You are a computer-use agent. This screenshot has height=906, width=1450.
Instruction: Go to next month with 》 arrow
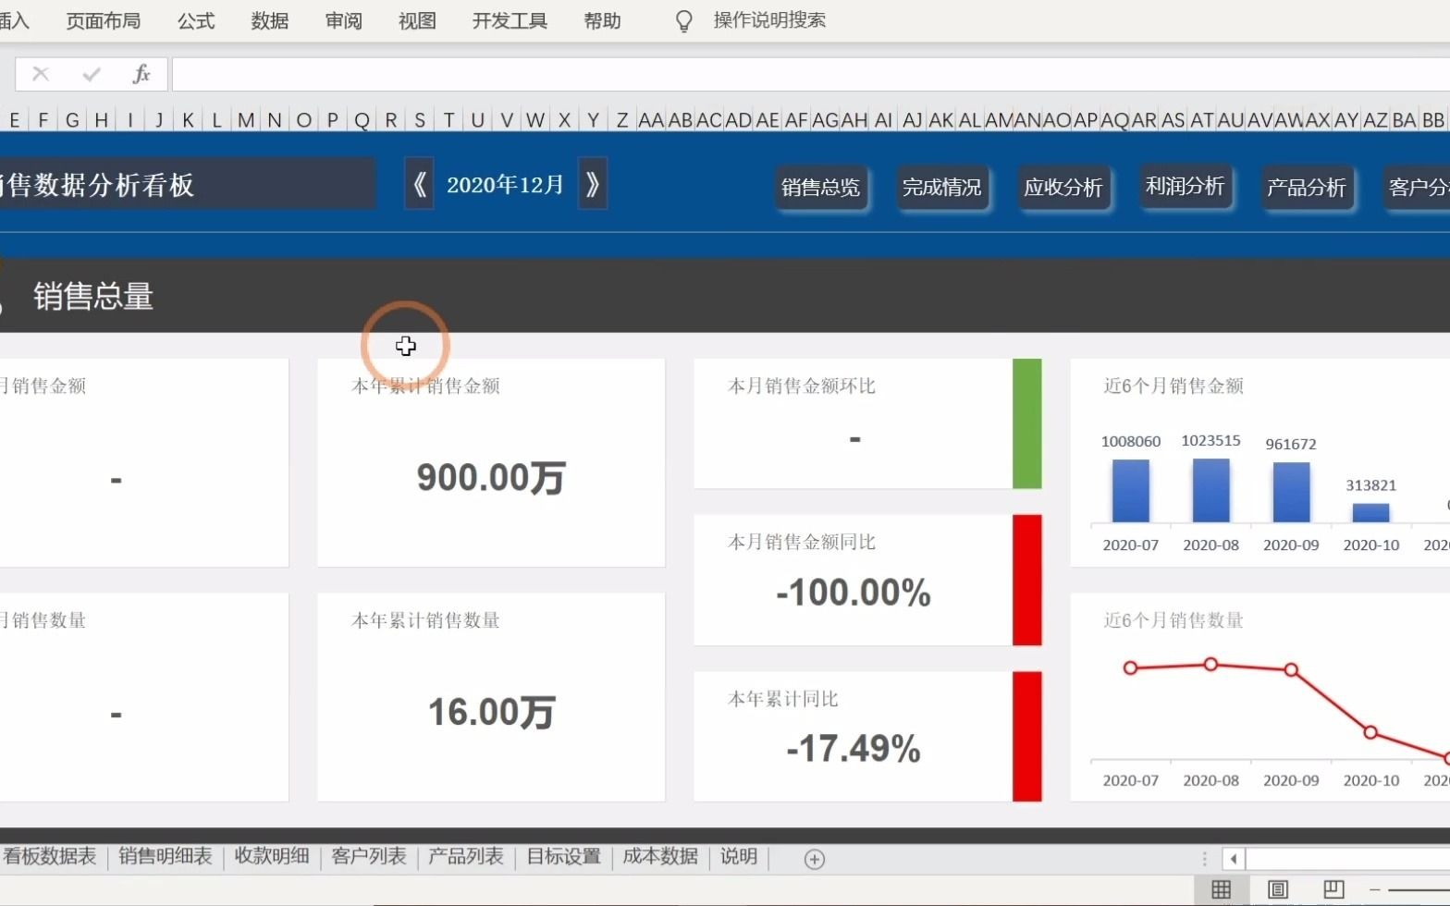point(592,184)
